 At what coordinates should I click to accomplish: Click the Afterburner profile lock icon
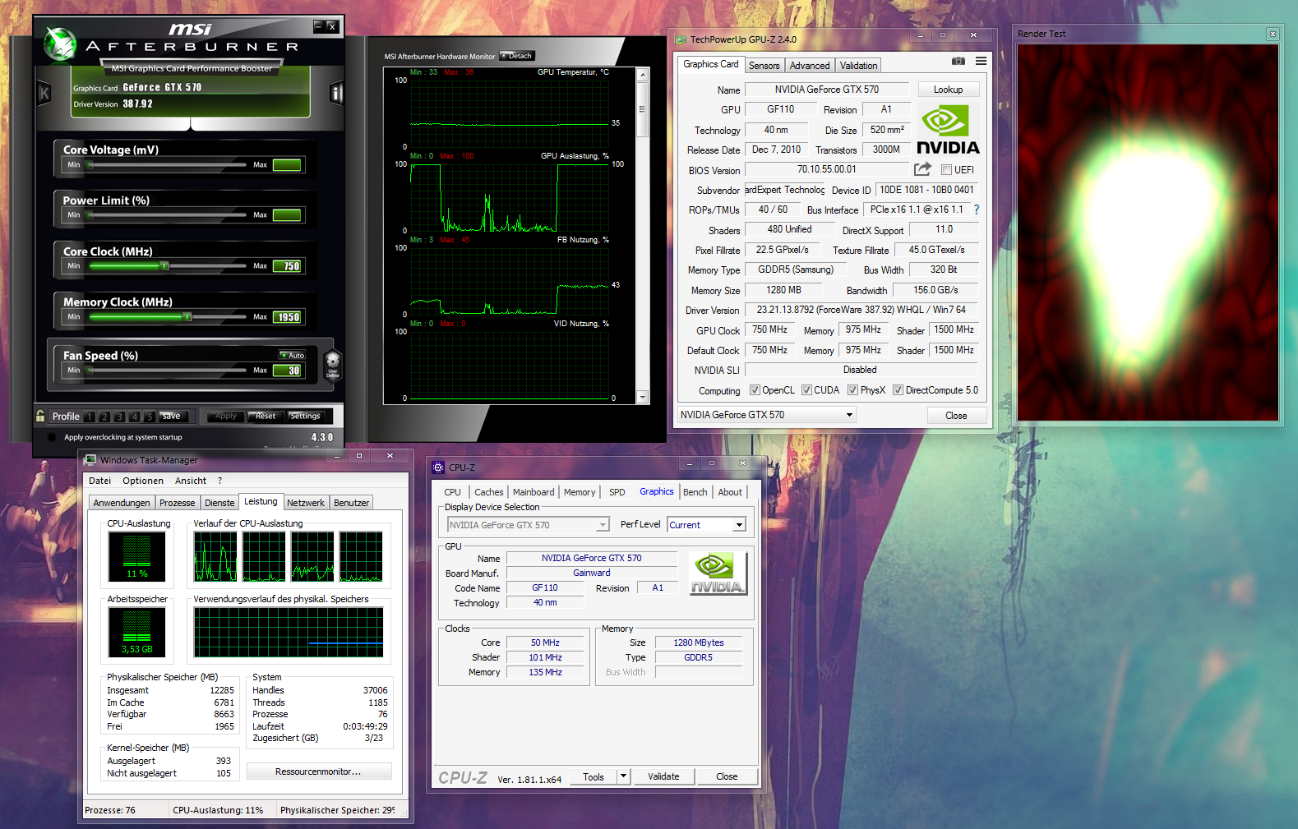tap(40, 416)
